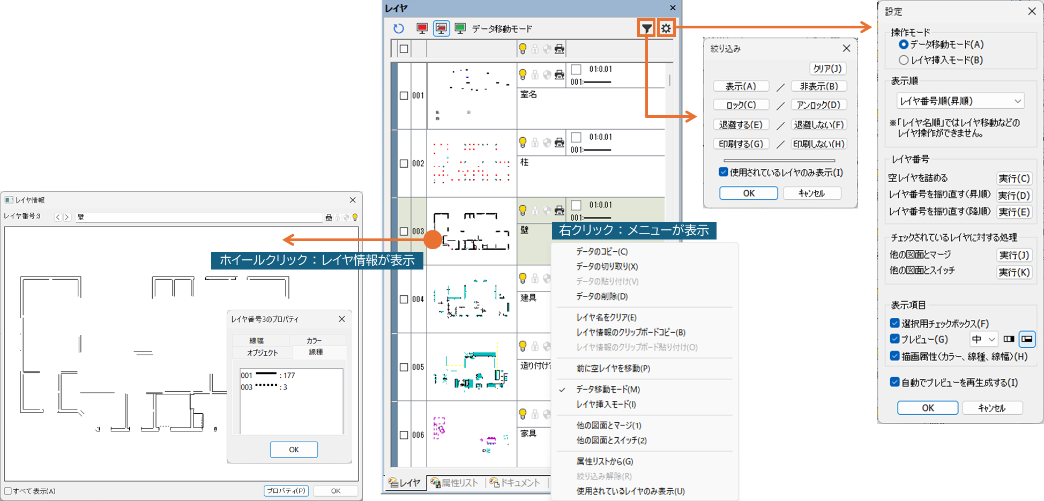Click the 001 color swatch box in layer 001
The width and height of the screenshot is (1044, 501).
click(576, 69)
